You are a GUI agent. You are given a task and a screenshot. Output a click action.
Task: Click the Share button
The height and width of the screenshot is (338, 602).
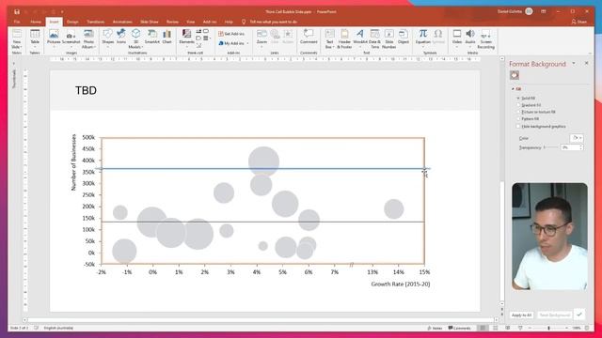coord(579,22)
